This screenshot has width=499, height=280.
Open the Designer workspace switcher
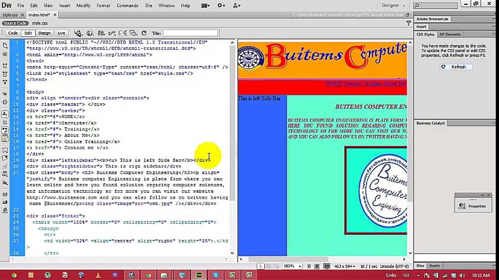point(393,5)
